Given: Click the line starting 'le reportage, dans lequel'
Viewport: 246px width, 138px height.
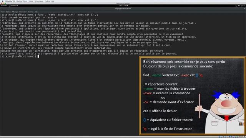Looking at the screenshot, I should pyautogui.click(x=75, y=26).
